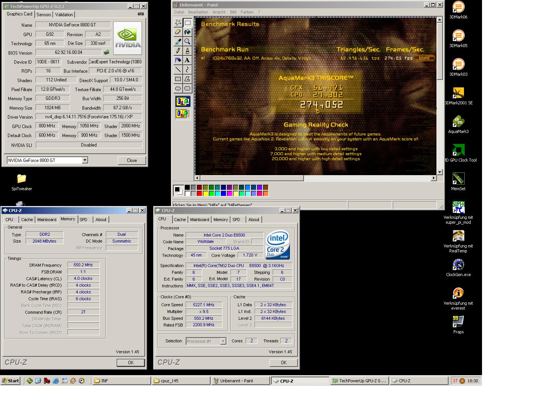Open the 3DMark2001 SE desktop shortcut
The image size is (537, 403).
point(458,96)
